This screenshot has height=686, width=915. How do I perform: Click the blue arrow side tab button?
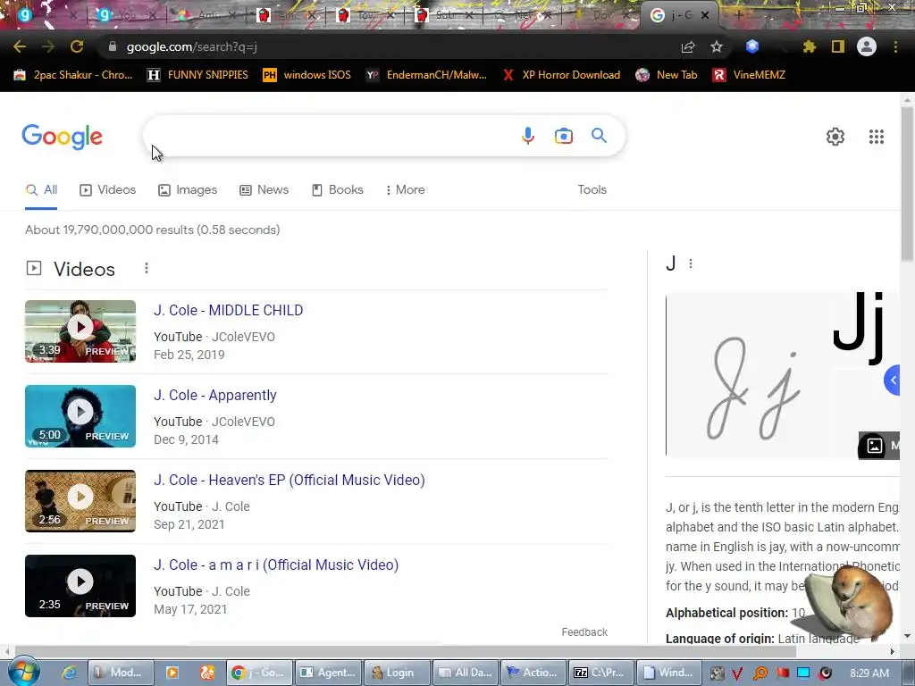[x=893, y=380]
